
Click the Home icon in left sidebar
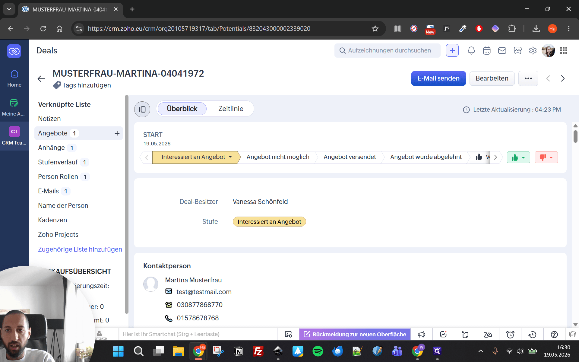point(14,78)
